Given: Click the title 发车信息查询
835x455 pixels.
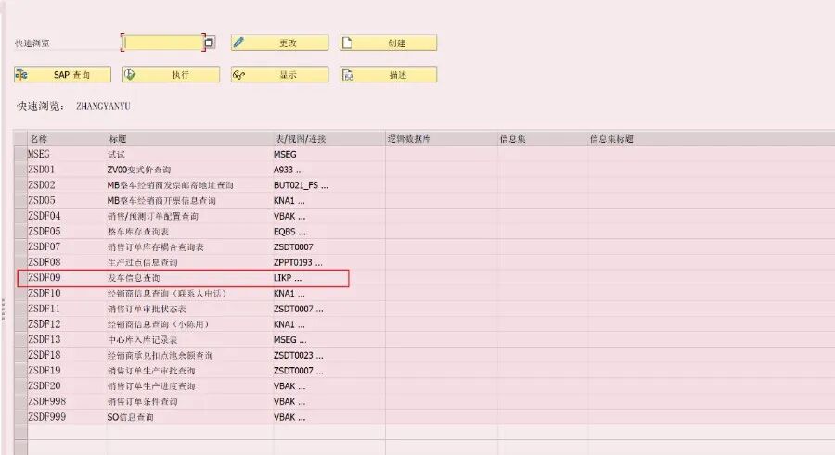Looking at the screenshot, I should click(x=134, y=278).
